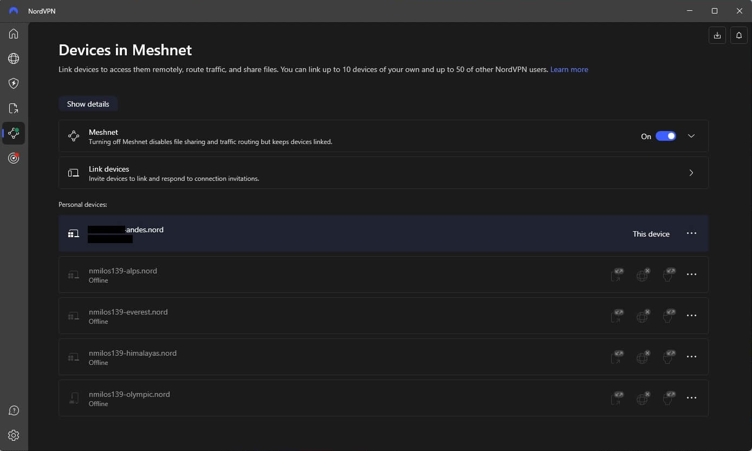Open three-dot menu for nmilos139-olympic.nord
This screenshot has height=451, width=752.
pos(691,398)
